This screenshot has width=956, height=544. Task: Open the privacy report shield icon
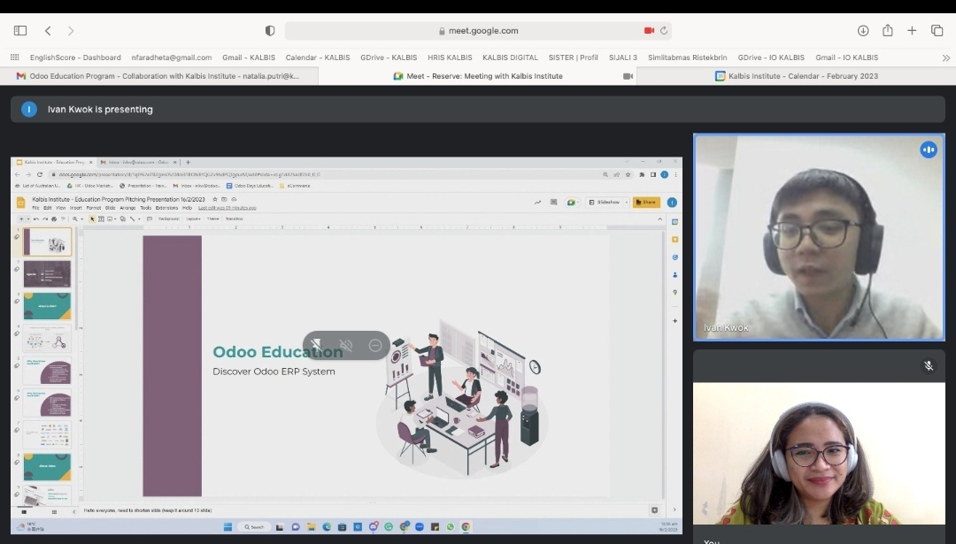tap(269, 30)
